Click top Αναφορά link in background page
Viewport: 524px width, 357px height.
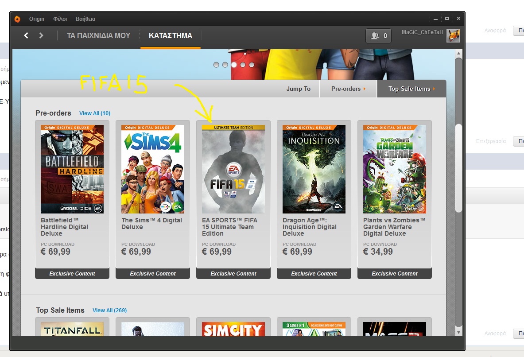(x=495, y=31)
